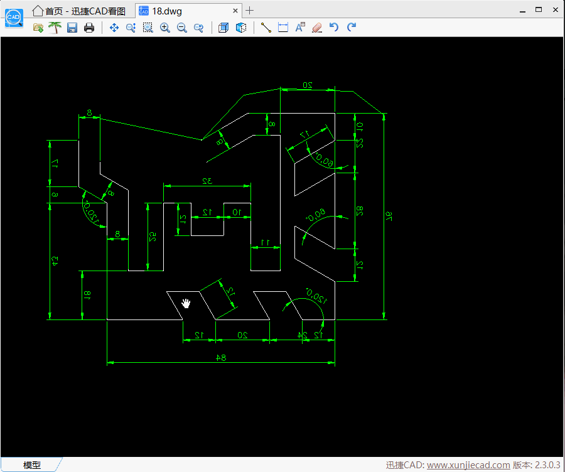Click the 32 dimension label in drawing
This screenshot has width=565, height=472.
207,181
